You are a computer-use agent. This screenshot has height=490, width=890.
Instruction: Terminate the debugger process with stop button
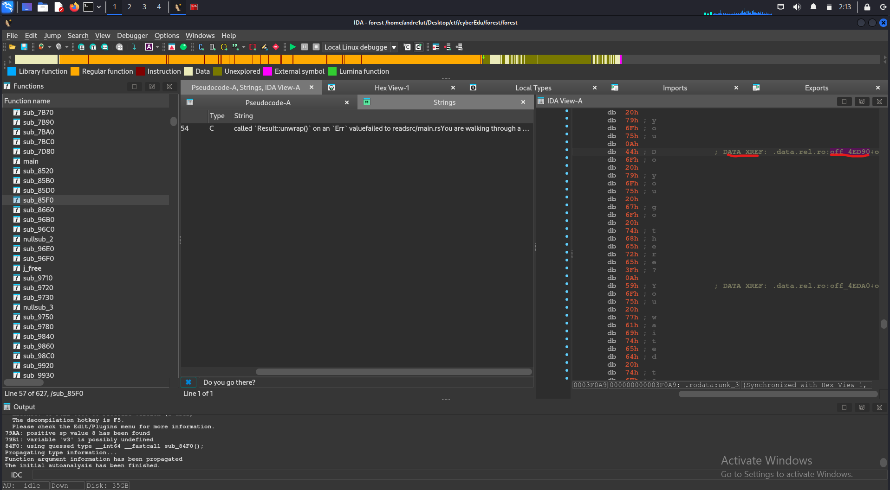(316, 47)
